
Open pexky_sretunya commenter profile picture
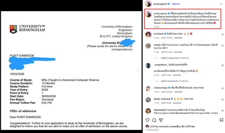[x=148, y=100]
